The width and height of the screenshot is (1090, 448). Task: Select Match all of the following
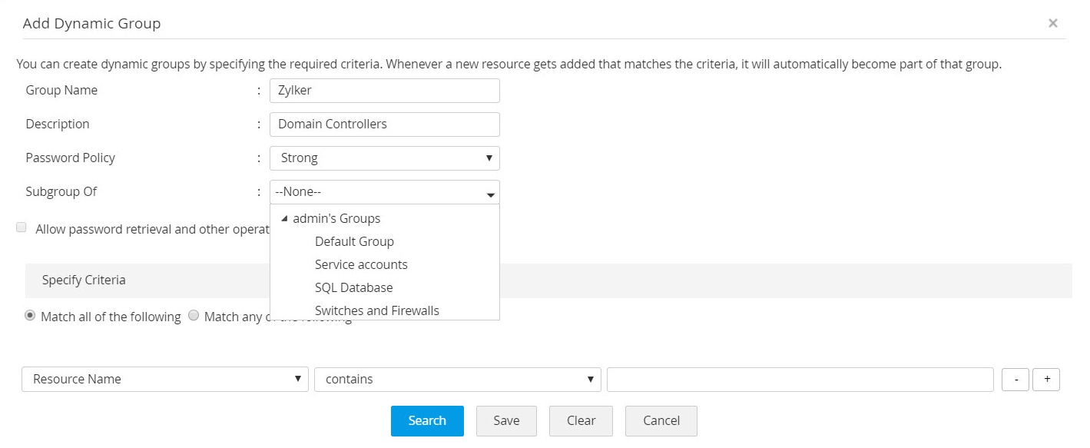(x=31, y=315)
